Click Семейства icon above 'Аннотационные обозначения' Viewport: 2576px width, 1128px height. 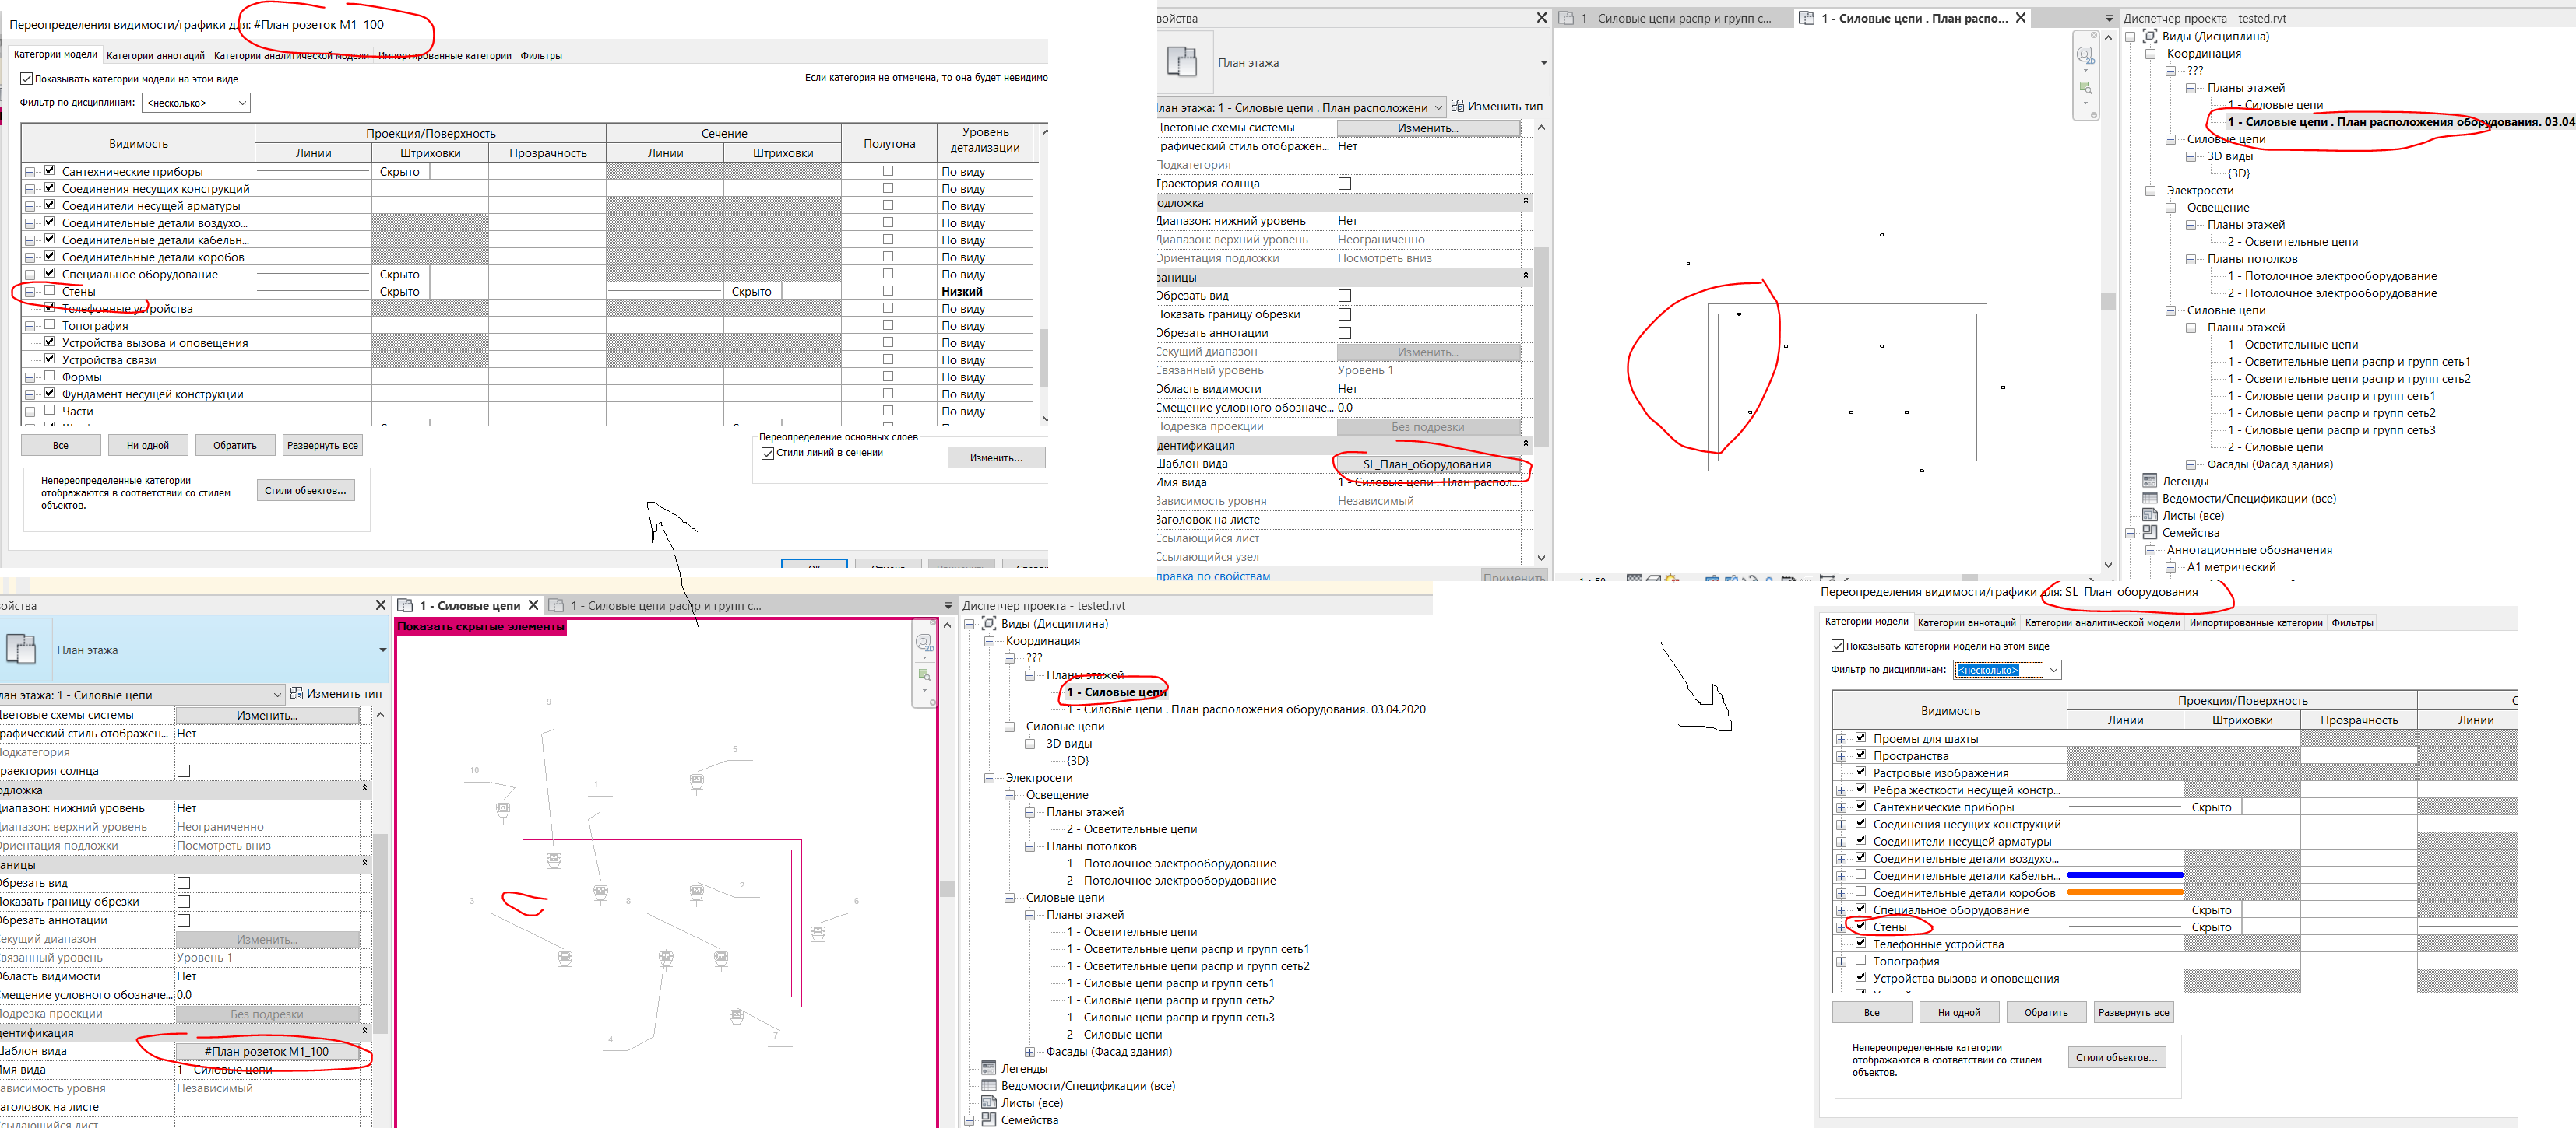click(x=2149, y=533)
